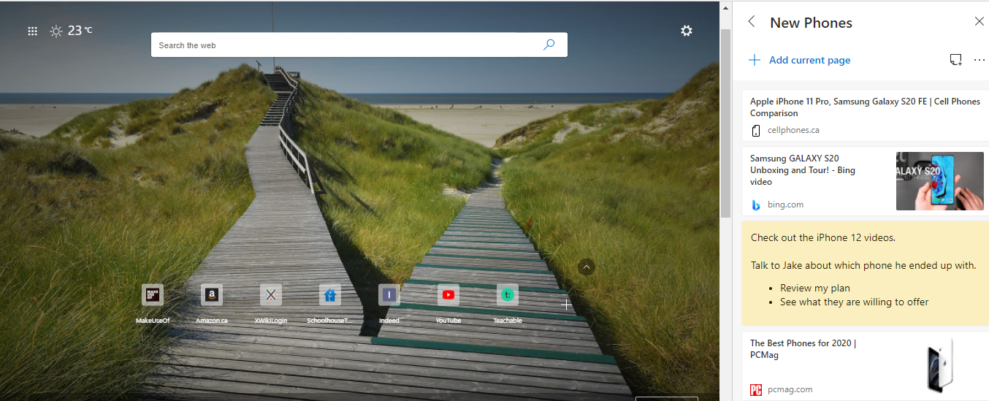Viewport: 989px width, 401px height.
Task: Open Amazon.ca quick link tile
Action: click(x=211, y=295)
